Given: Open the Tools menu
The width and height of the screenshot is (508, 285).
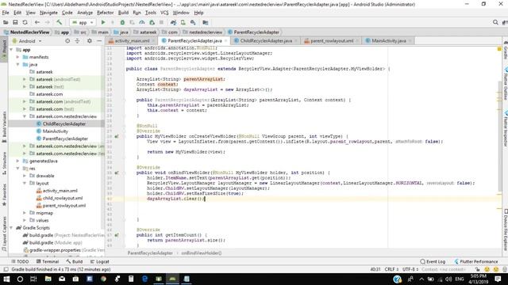Looking at the screenshot, I should (150, 13).
